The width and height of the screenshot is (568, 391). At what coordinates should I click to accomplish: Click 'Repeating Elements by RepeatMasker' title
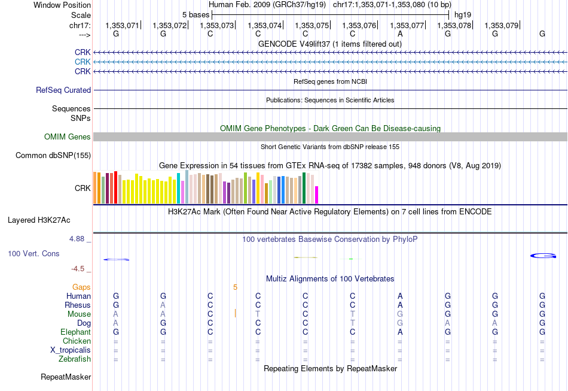coord(331,368)
